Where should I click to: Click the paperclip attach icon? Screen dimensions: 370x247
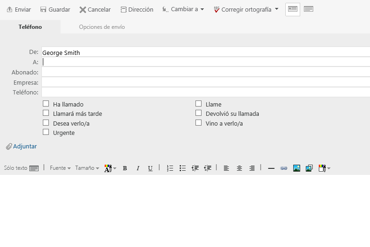pos(9,147)
